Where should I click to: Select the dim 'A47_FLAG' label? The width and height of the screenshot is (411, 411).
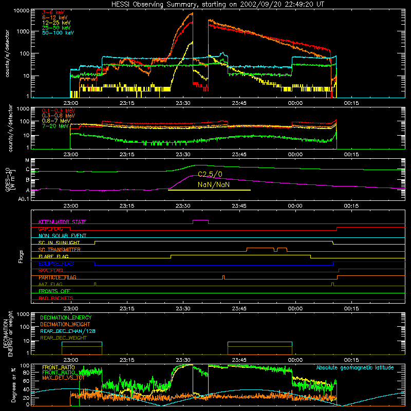coord(50,284)
